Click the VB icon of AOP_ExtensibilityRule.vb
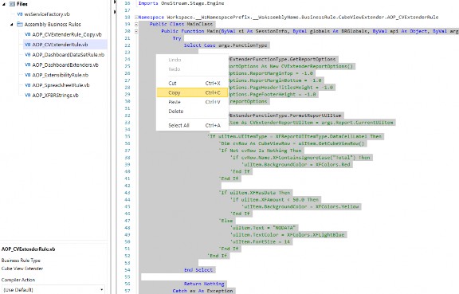The image size is (459, 294). [28, 75]
